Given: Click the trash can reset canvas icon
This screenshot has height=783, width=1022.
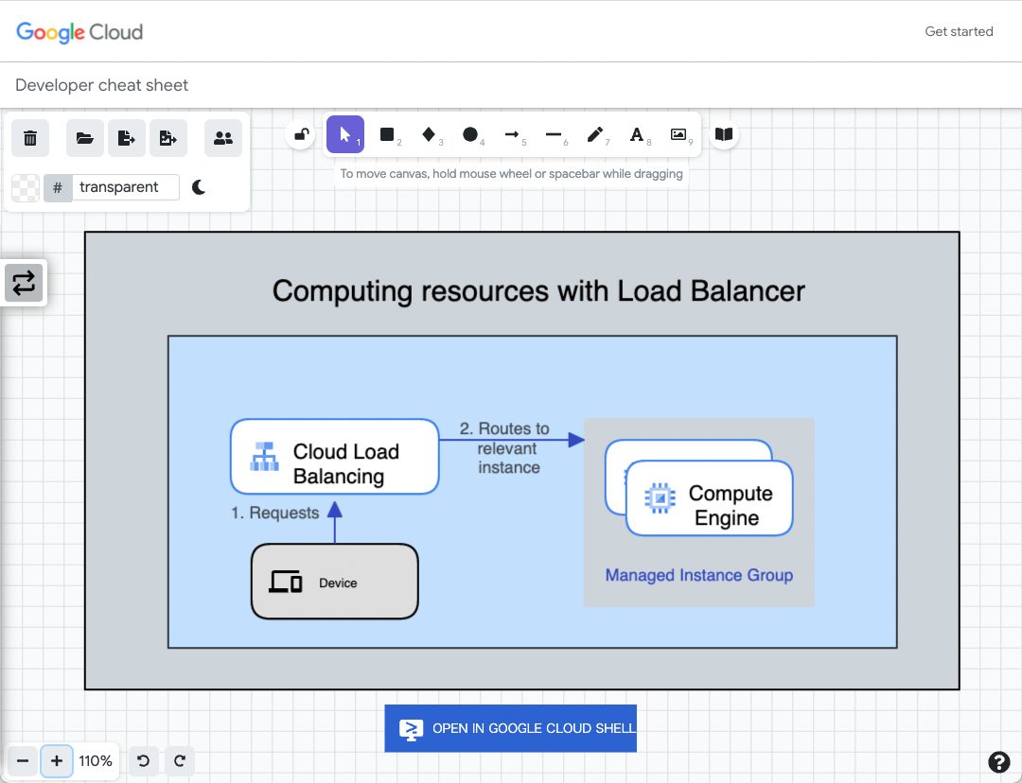Looking at the screenshot, I should pos(30,138).
